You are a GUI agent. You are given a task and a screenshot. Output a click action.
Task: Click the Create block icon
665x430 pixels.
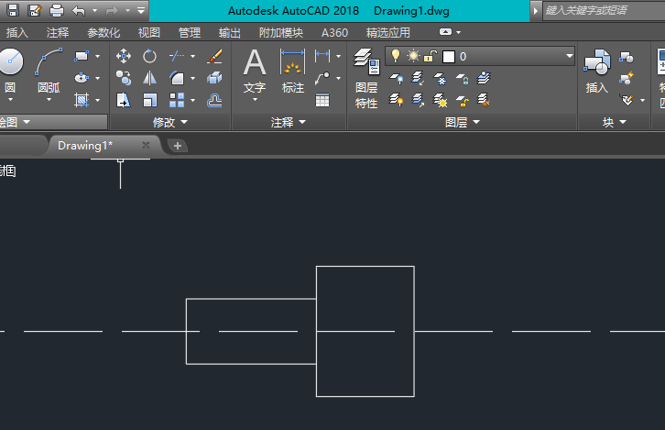coord(627,57)
